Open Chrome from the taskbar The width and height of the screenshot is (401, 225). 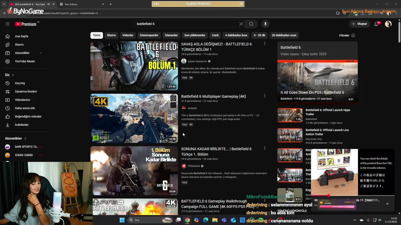click(187, 220)
